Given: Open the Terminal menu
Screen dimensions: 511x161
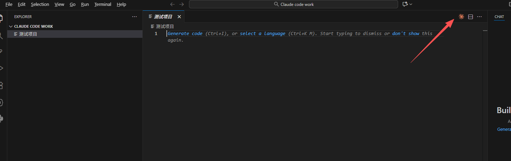Looking at the screenshot, I should 103,4.
